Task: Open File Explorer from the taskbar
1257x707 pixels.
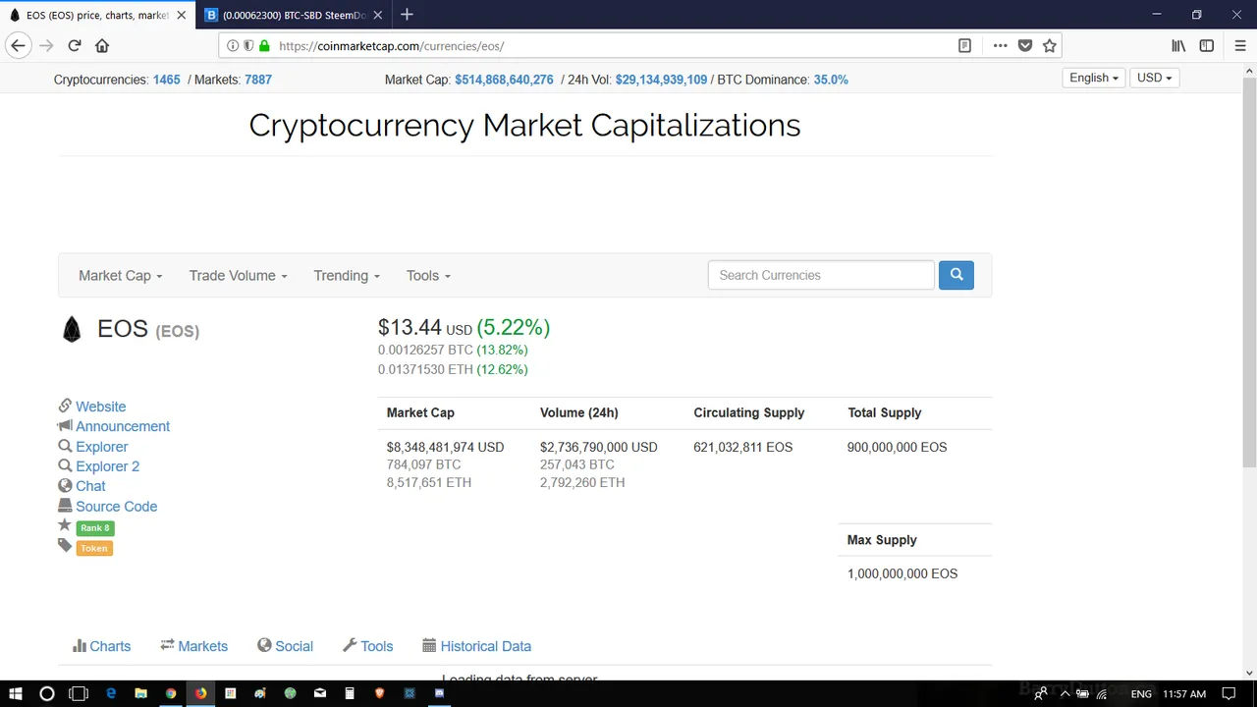Action: pyautogui.click(x=140, y=693)
